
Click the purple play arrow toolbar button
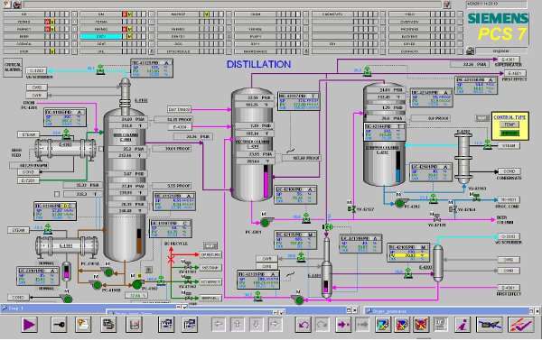[x=29, y=325]
